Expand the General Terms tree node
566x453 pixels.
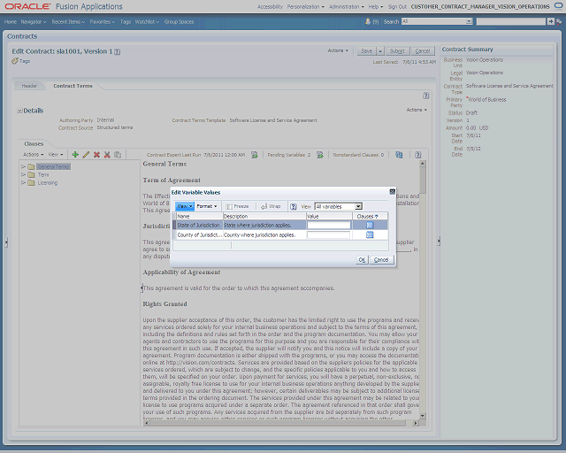pos(24,166)
